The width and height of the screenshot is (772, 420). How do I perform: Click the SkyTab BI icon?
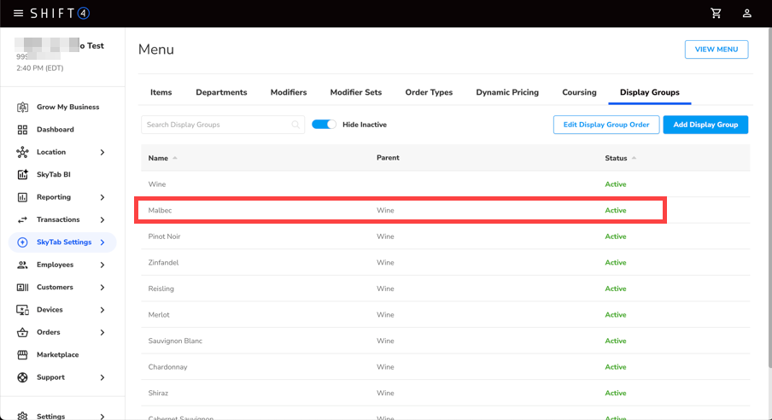(x=22, y=175)
